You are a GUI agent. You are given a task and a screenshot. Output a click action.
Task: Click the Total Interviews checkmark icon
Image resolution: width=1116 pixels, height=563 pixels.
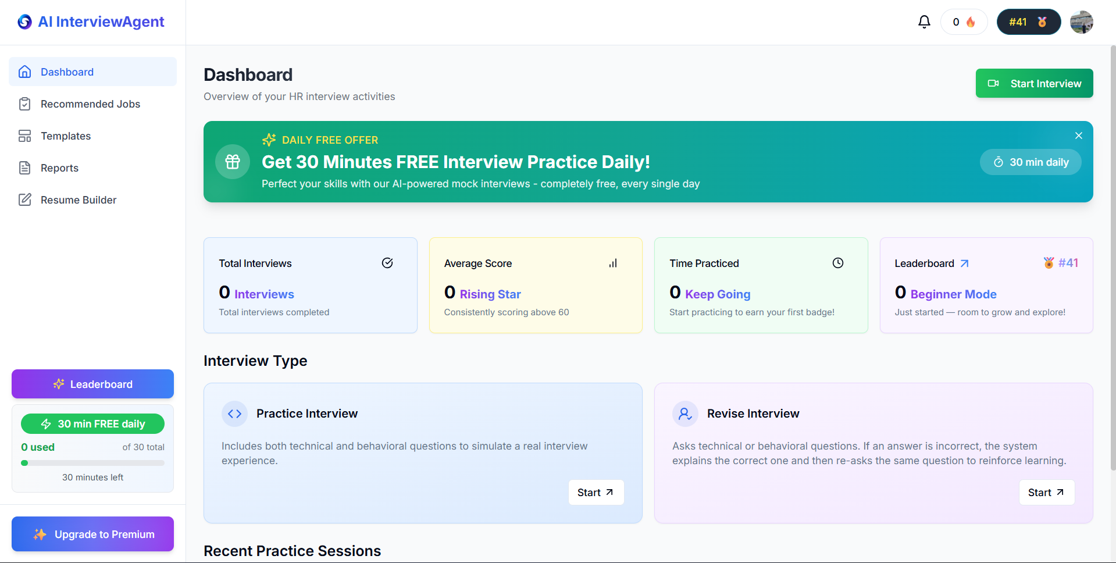pos(387,263)
